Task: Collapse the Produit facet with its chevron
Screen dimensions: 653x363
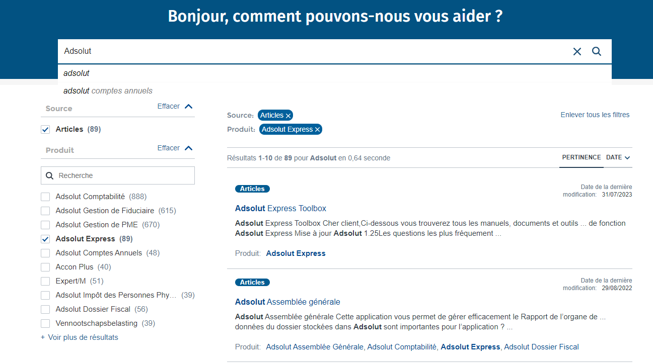Action: point(189,148)
